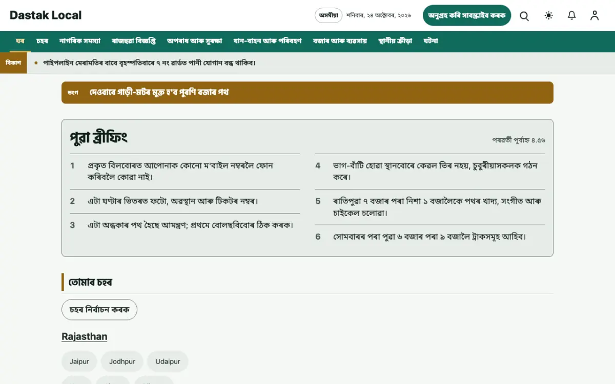Open the চহৰ nav item
This screenshot has width=615, height=384.
pyautogui.click(x=42, y=41)
